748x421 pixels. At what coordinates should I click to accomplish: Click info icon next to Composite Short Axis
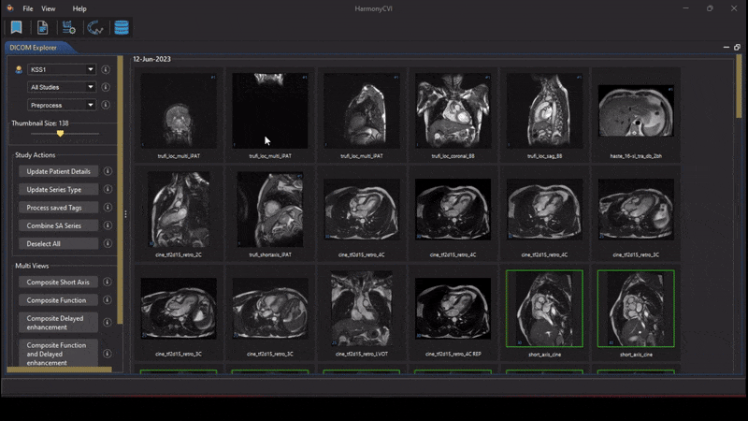click(x=108, y=283)
